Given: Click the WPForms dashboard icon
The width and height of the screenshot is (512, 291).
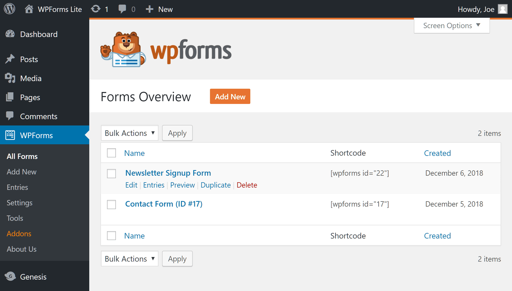Looking at the screenshot, I should click(x=9, y=135).
